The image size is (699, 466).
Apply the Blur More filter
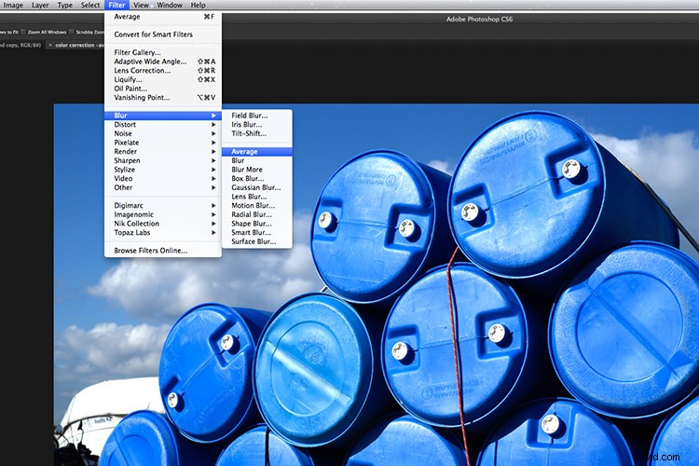click(257, 170)
